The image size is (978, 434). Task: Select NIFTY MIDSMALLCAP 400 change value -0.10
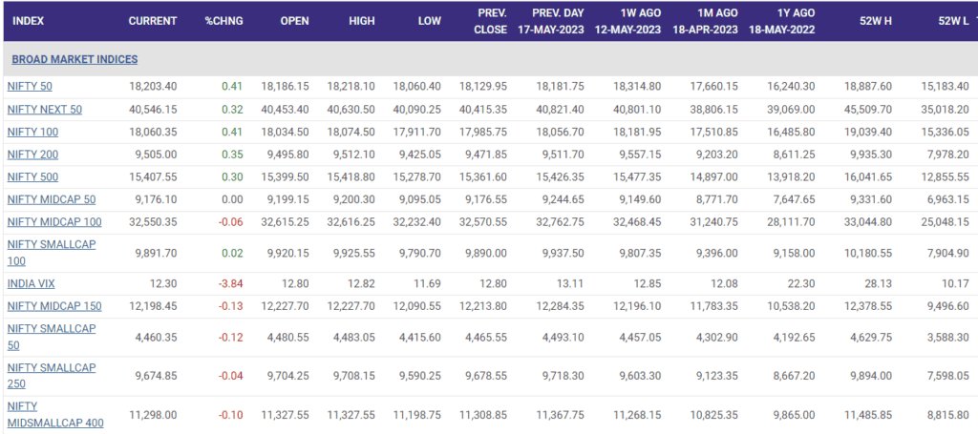pyautogui.click(x=230, y=415)
